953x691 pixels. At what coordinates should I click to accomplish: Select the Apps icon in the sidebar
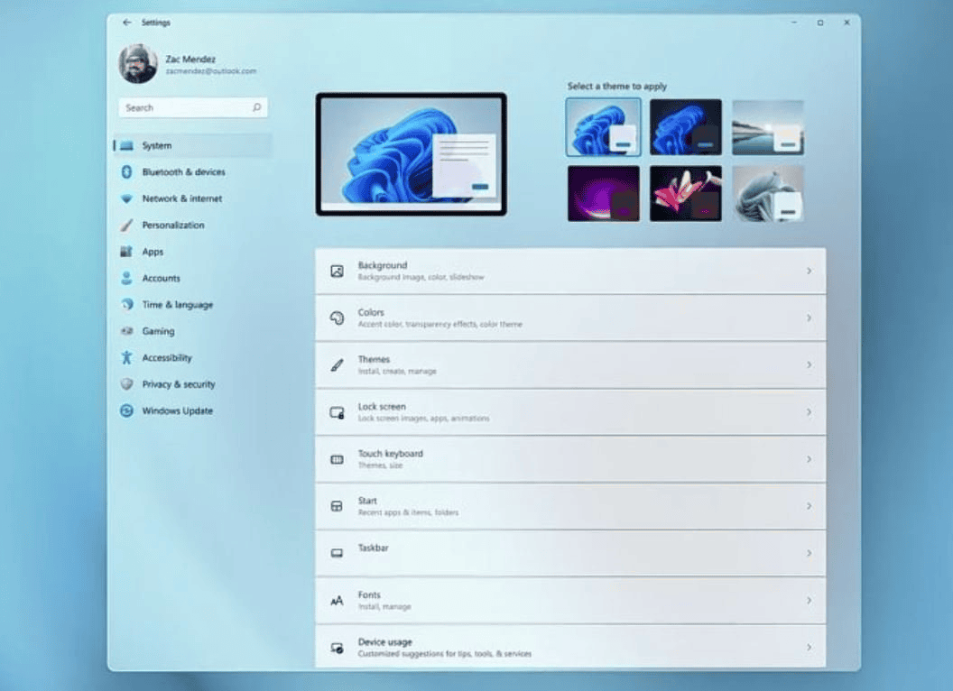tap(125, 252)
